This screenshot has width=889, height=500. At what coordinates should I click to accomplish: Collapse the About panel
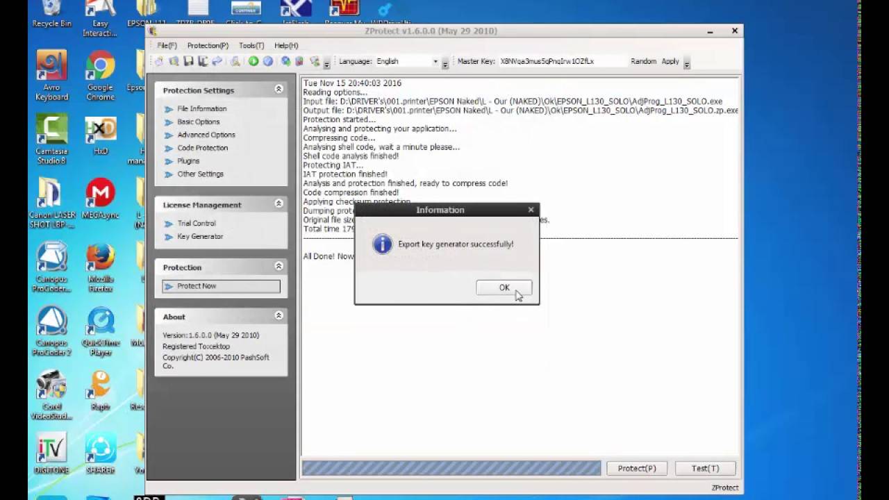(x=279, y=316)
